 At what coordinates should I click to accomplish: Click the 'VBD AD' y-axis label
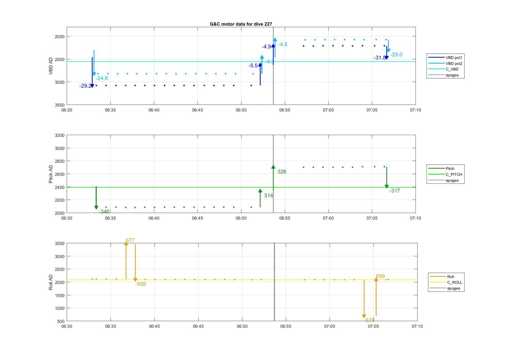[x=51, y=66]
